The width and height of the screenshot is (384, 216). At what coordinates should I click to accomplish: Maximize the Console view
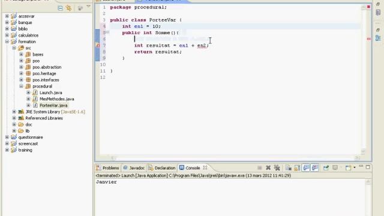click(368, 167)
